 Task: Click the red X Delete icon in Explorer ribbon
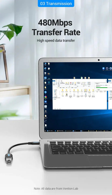point(71,83)
